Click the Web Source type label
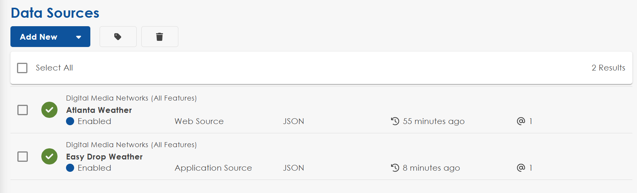 pos(199,121)
